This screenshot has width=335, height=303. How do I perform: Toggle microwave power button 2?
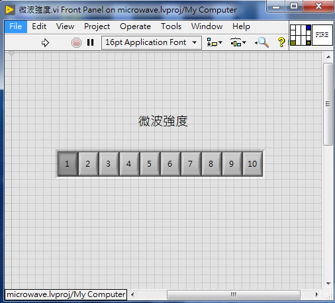tap(88, 164)
